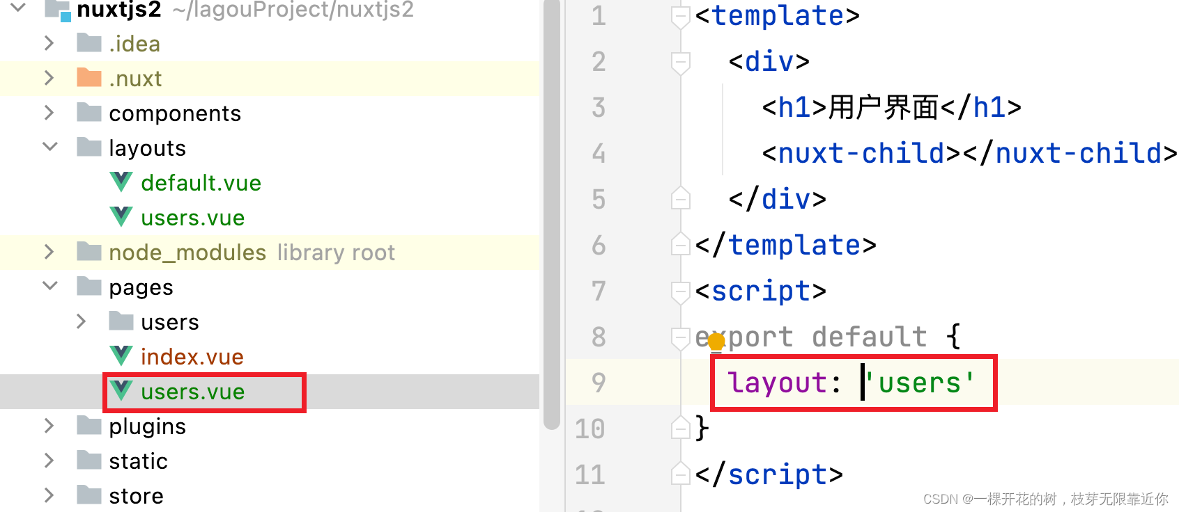1179x512 pixels.
Task: Click fold marker at closing brace line 10
Action: 681,429
